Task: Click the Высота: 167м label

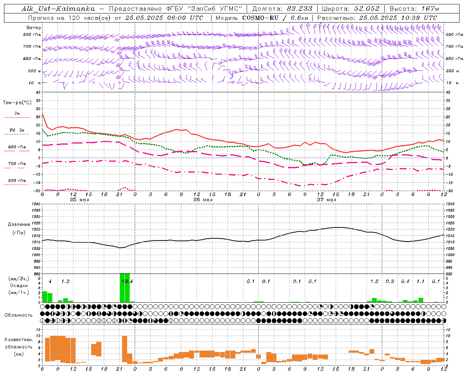Action: [x=414, y=9]
